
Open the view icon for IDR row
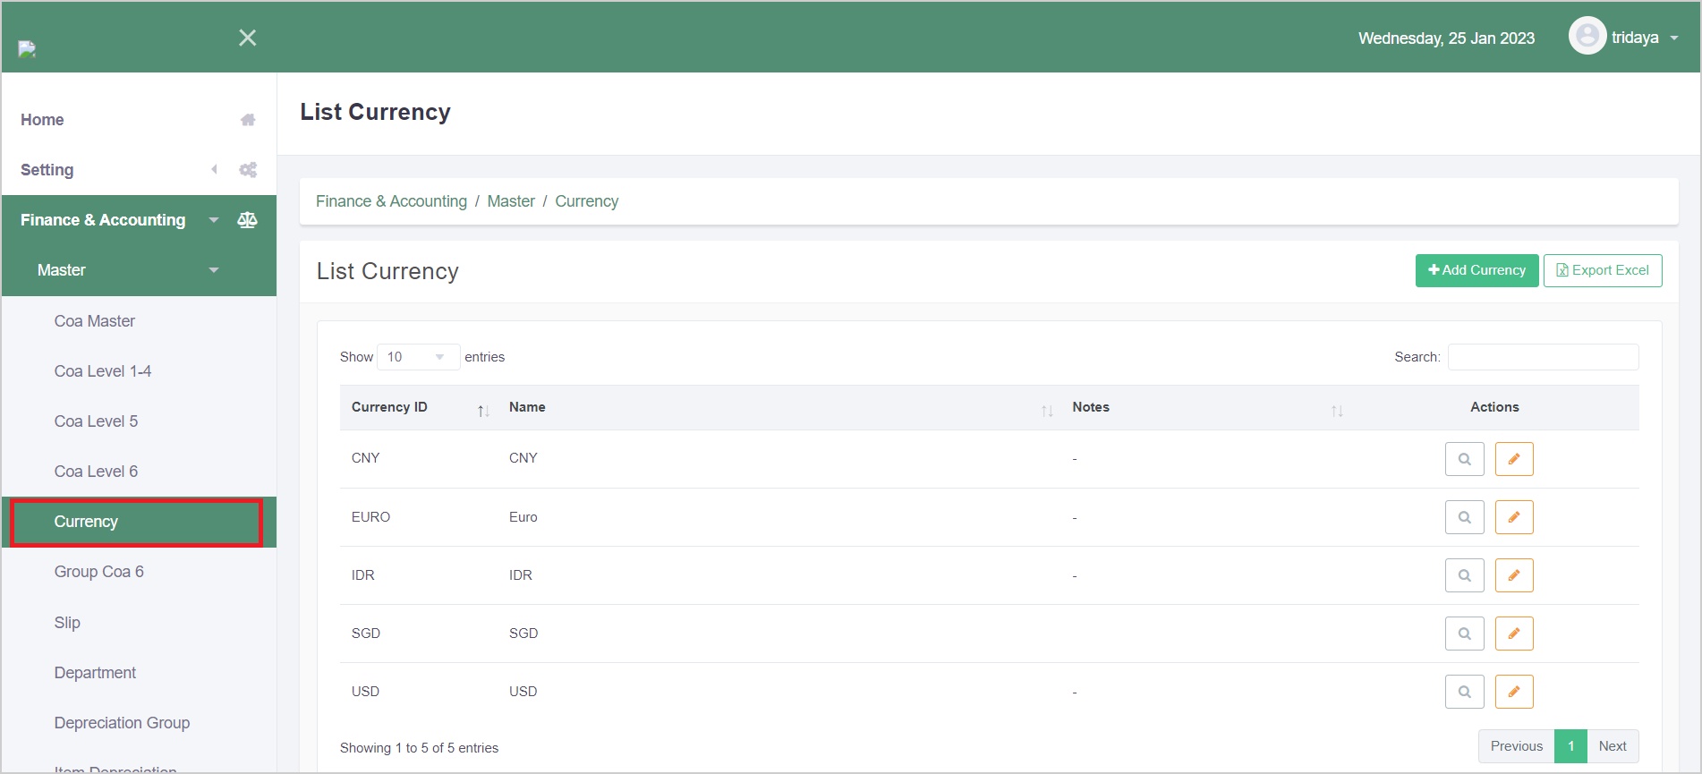point(1464,575)
